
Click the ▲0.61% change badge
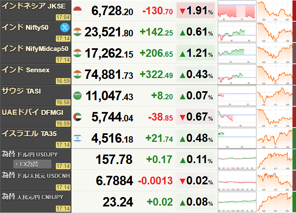click(196, 31)
